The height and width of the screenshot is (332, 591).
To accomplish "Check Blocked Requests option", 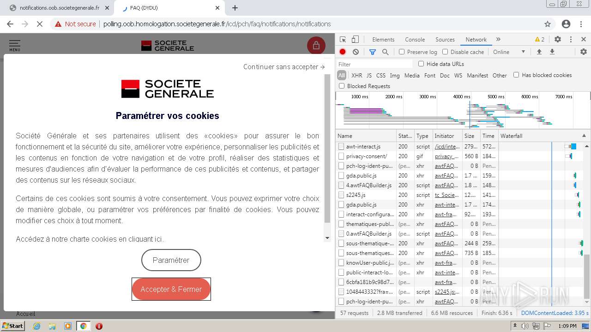I will pos(342,86).
